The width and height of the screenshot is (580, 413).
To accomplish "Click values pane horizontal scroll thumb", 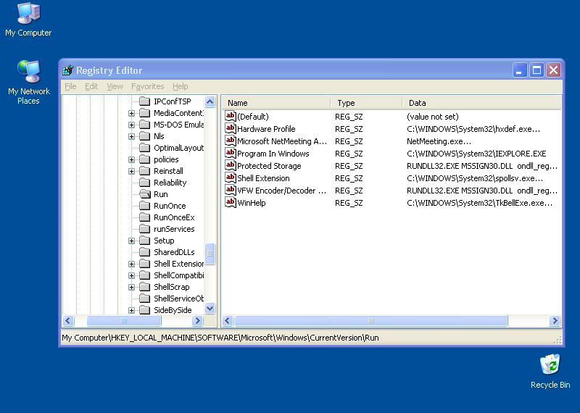I will click(371, 320).
